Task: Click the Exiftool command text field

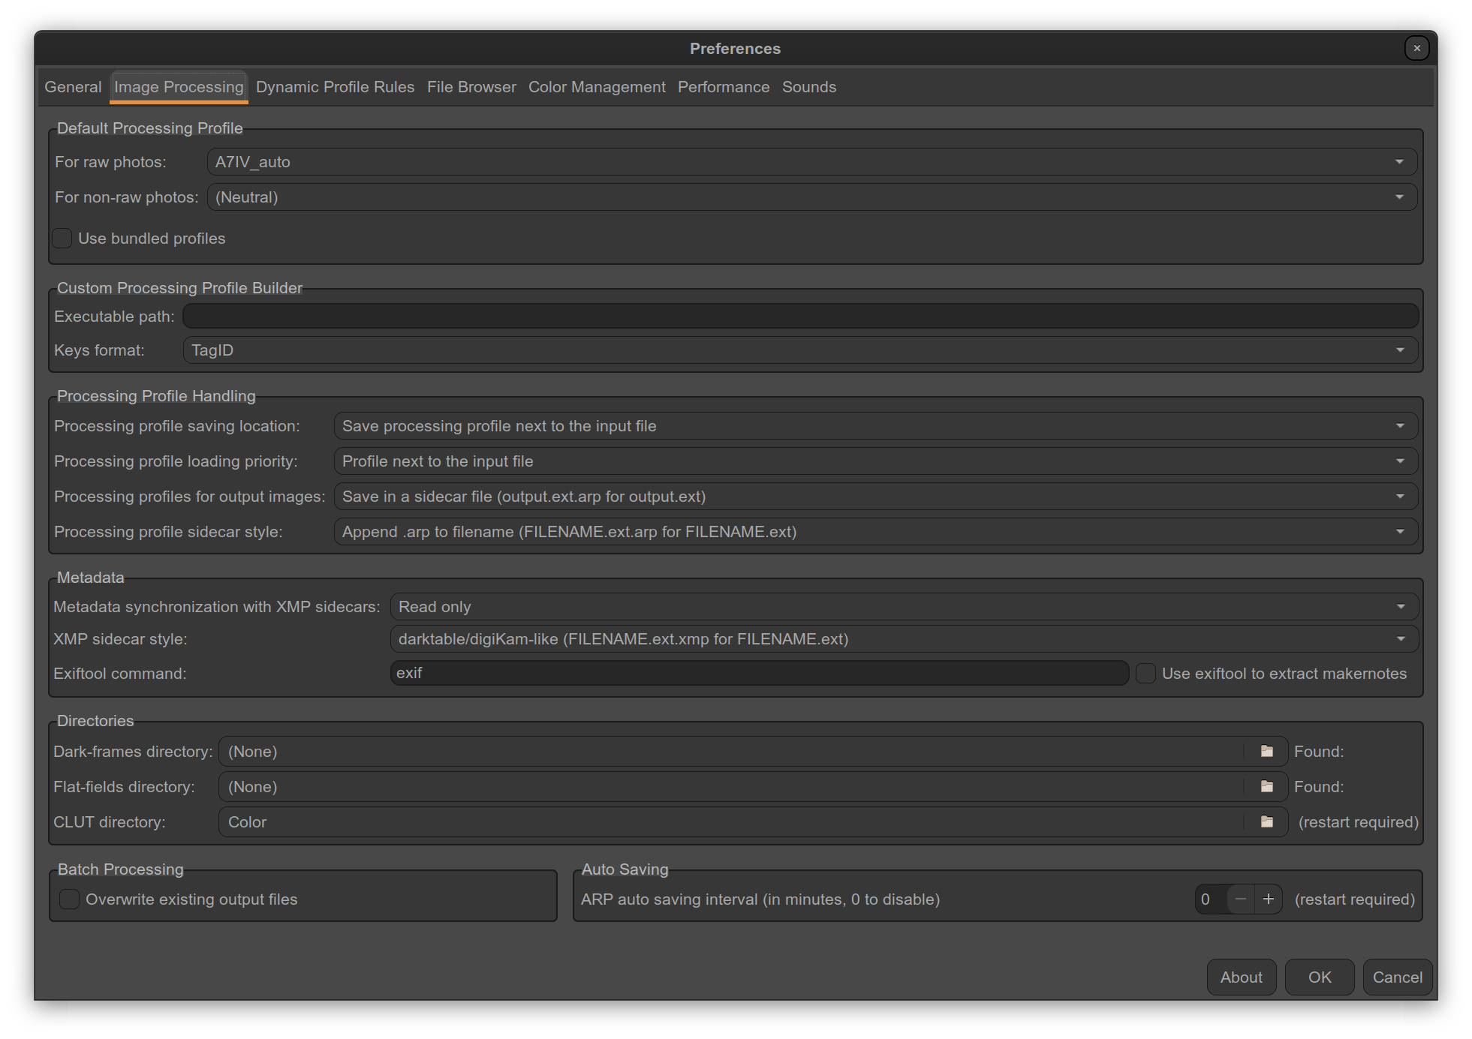Action: tap(758, 673)
